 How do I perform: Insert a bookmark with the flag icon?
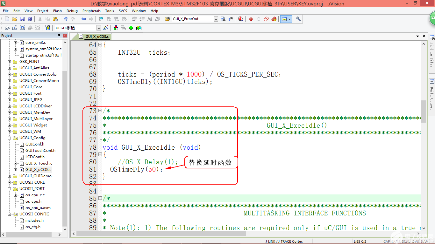tap(101, 19)
